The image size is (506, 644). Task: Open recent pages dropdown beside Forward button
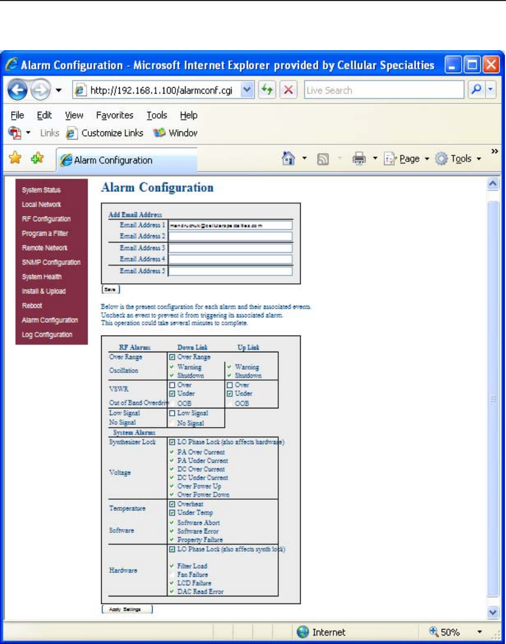[x=58, y=91]
